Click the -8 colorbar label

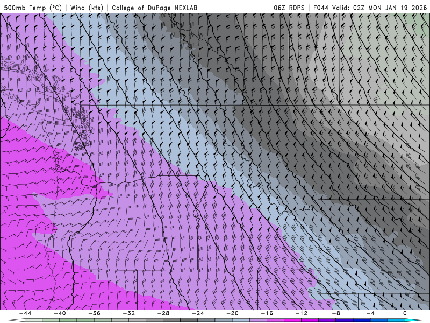pyautogui.click(x=336, y=313)
